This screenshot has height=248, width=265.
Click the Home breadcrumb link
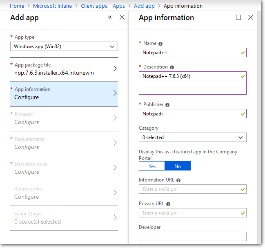pos(17,6)
